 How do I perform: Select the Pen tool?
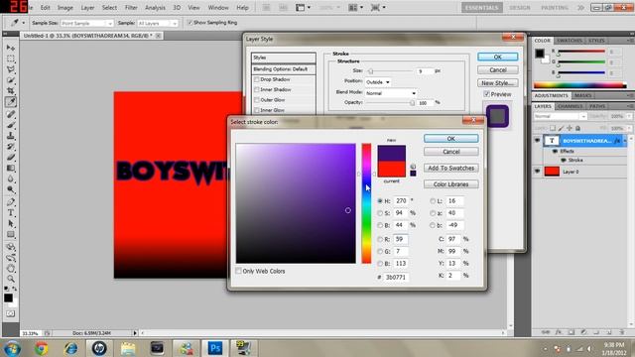point(11,201)
